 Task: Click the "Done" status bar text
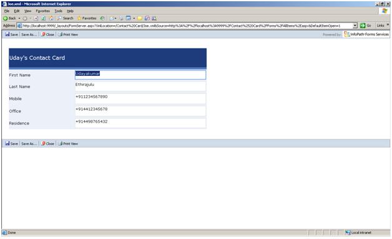pos(11,233)
